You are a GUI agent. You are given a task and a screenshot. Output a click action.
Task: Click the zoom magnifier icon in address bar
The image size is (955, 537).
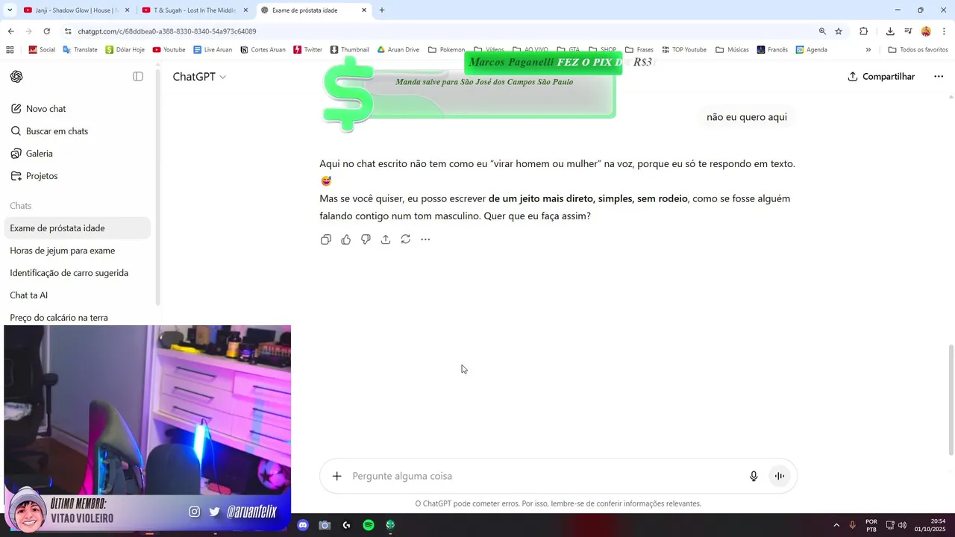822,31
